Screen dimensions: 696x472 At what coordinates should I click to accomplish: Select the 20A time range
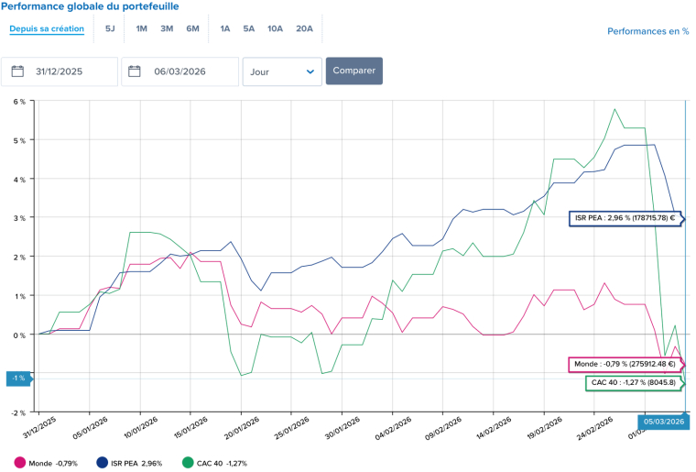coord(304,28)
